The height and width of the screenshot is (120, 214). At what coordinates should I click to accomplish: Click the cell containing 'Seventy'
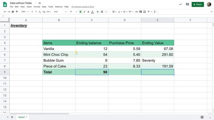(x=157, y=60)
